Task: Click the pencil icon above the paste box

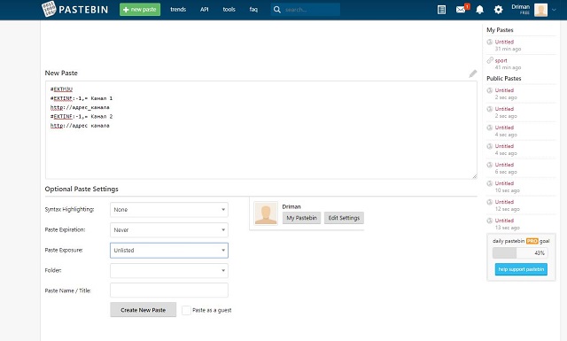Action: click(472, 74)
